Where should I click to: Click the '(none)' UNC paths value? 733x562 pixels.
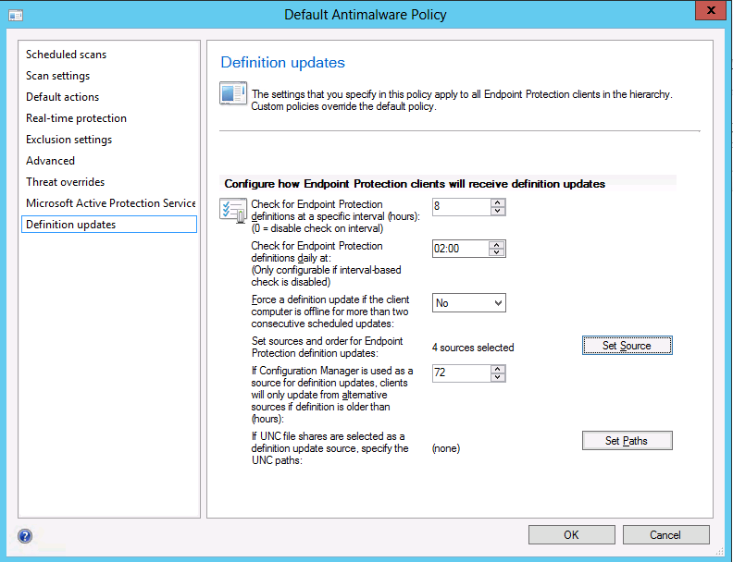tap(446, 448)
